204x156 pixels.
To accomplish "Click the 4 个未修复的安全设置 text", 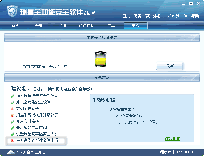I will (x=138, y=122).
